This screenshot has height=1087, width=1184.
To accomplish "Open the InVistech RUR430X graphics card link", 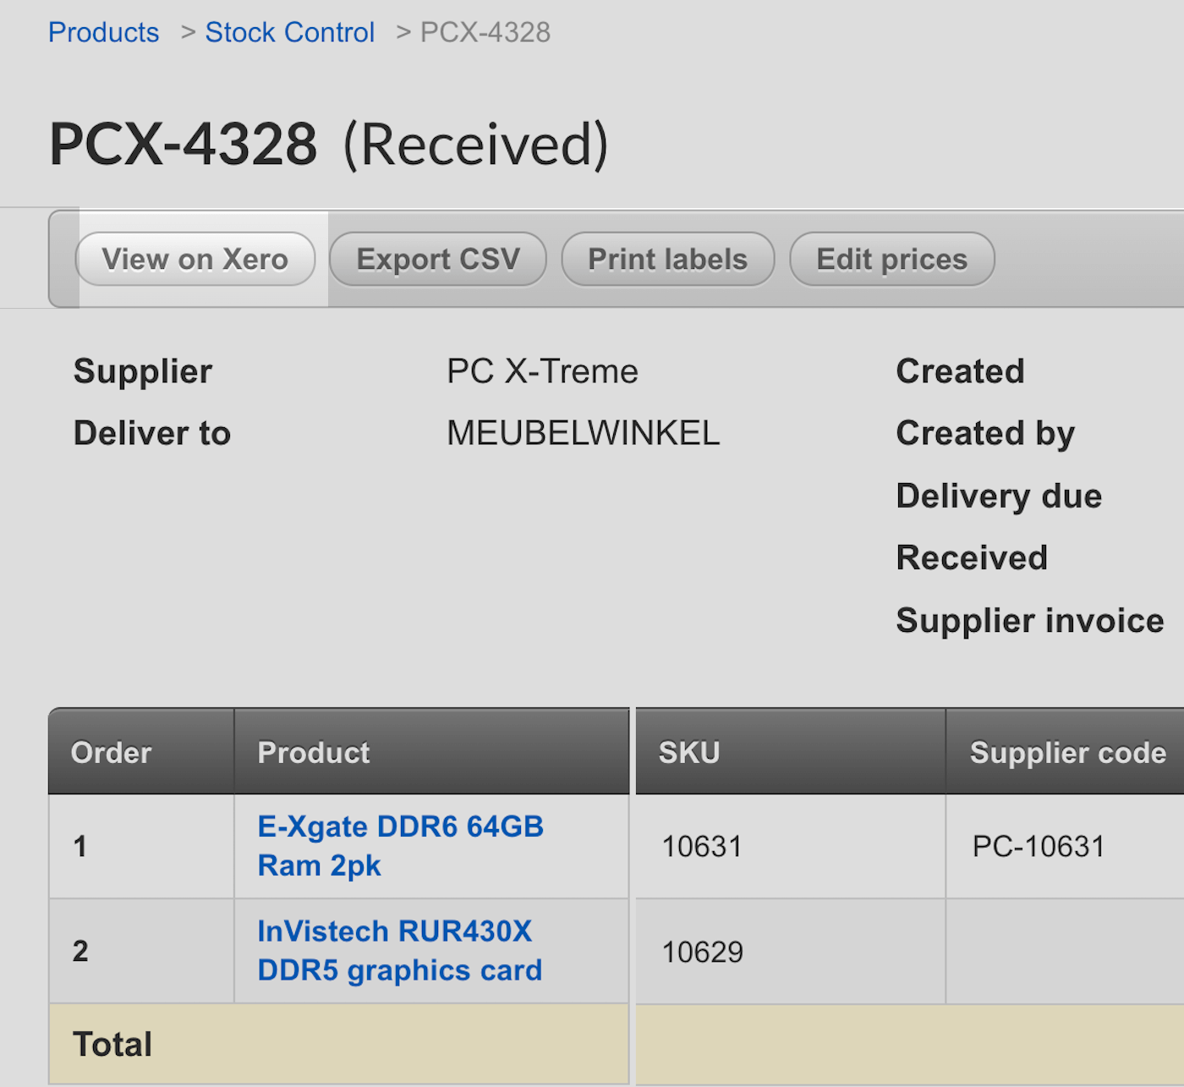I will (x=399, y=950).
